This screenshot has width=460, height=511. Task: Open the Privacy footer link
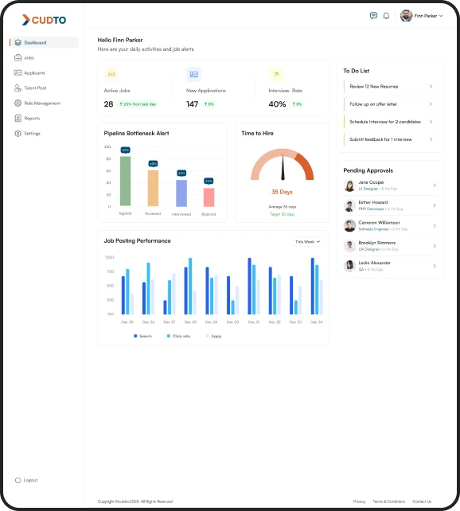tap(359, 501)
